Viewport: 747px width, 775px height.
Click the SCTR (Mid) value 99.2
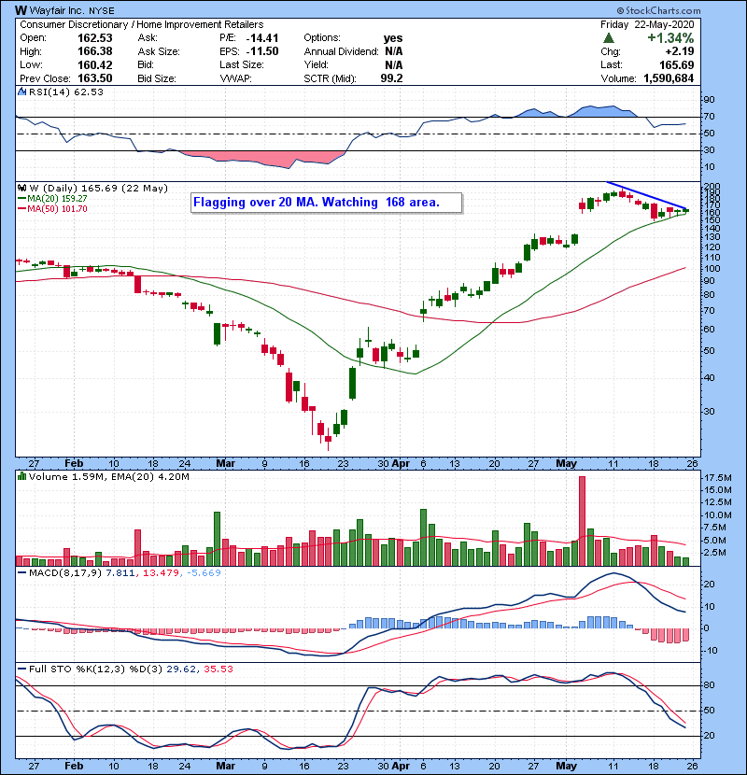(x=391, y=78)
